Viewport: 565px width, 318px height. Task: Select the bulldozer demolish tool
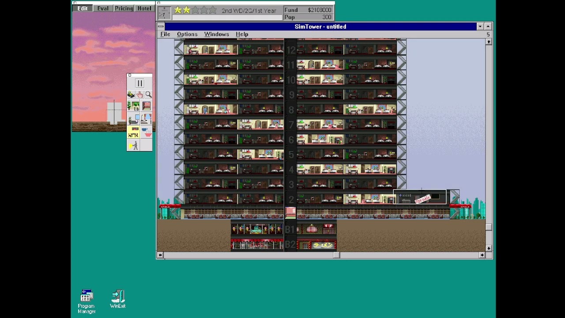[131, 95]
